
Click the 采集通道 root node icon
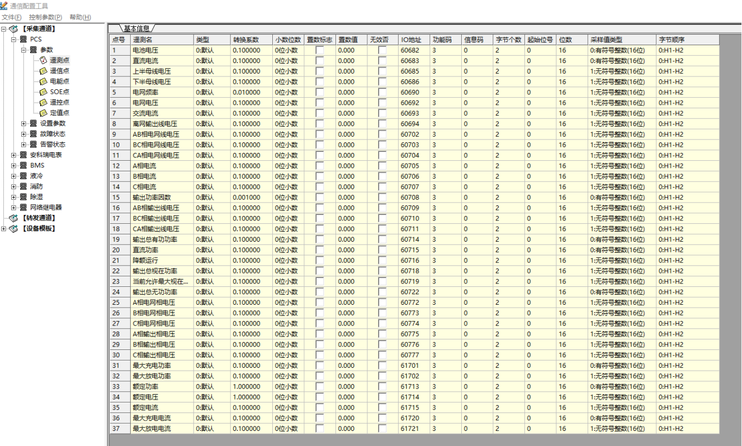point(13,29)
